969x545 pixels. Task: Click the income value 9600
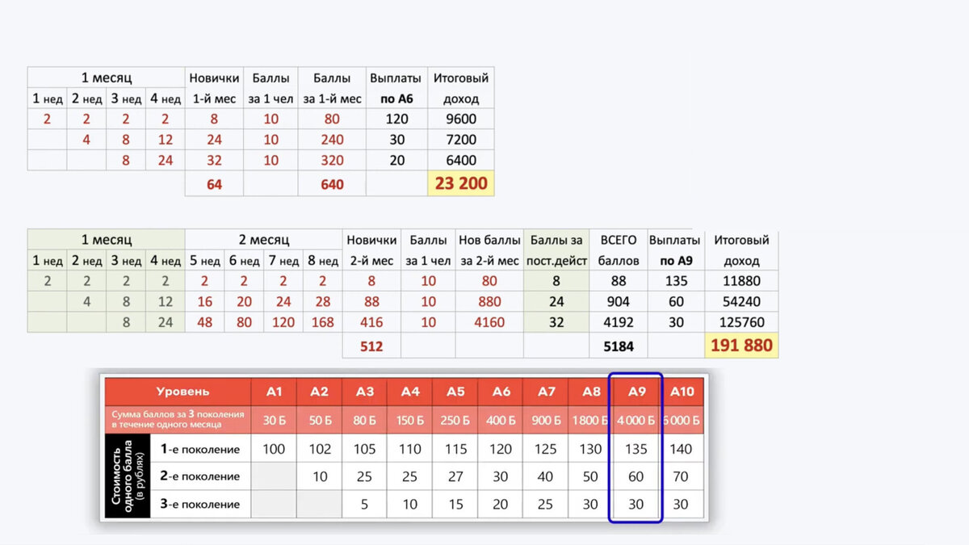coord(461,119)
